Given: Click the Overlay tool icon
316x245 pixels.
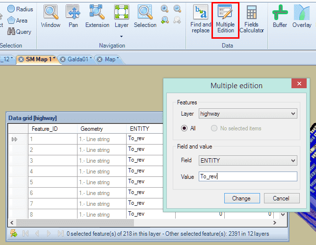Looking at the screenshot, I should (302, 16).
